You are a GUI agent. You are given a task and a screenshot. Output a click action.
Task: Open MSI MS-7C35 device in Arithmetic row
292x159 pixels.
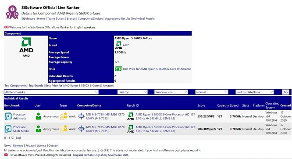tap(105, 116)
